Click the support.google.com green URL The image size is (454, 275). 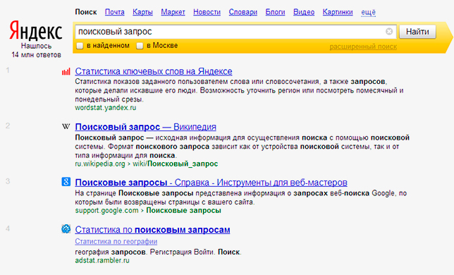[x=106, y=210]
